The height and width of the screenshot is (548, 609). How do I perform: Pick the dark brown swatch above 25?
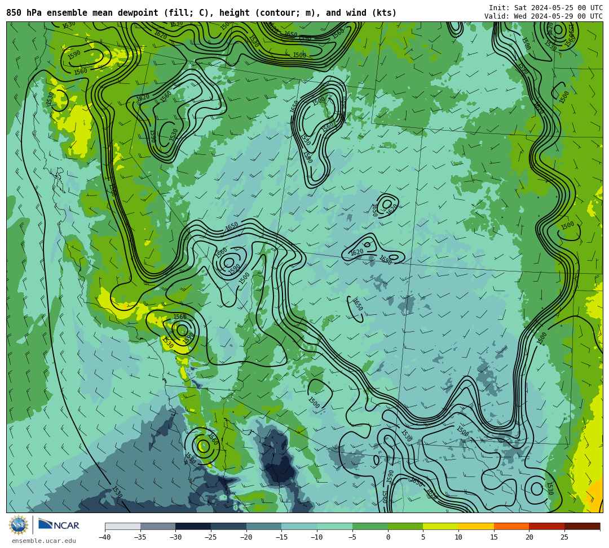click(x=582, y=526)
